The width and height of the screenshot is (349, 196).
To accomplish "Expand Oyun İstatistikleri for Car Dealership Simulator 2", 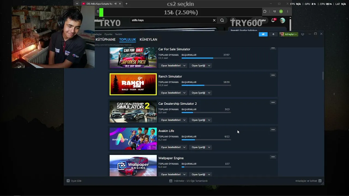I will (173, 120).
